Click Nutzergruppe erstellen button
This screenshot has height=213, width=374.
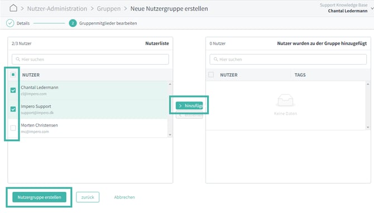[x=40, y=197]
